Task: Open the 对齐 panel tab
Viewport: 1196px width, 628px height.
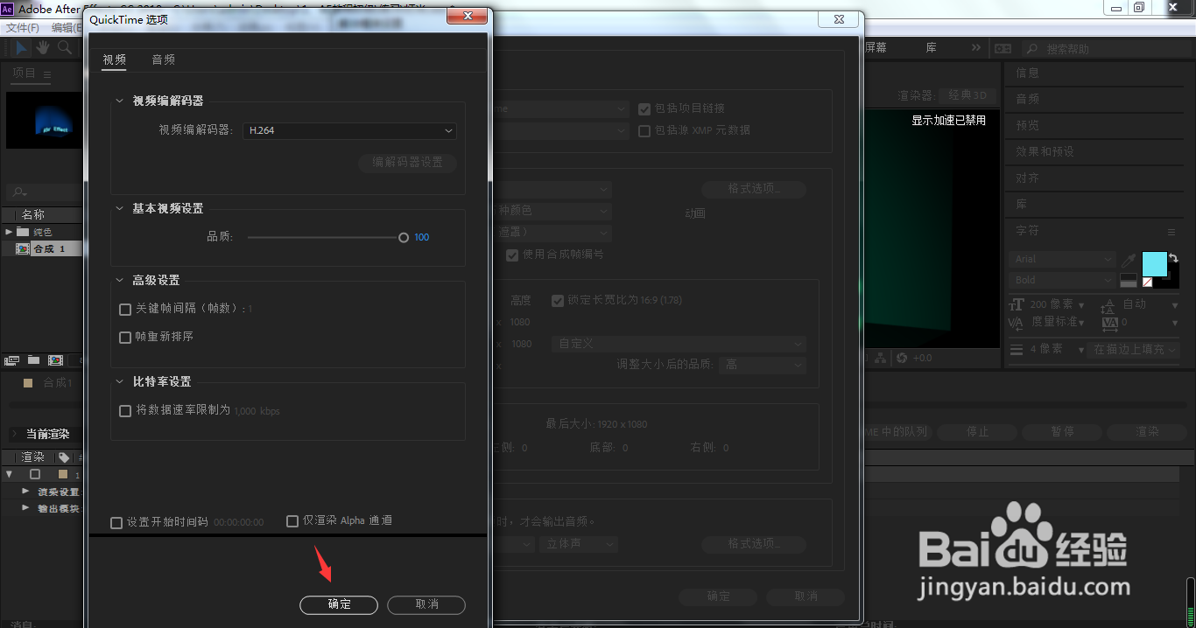Action: coord(1028,178)
